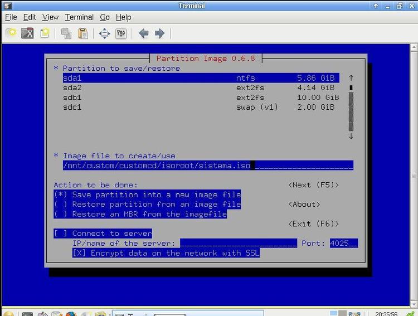Click the Port field showing 4025
Screen dimensions: 418x316
coord(344,243)
